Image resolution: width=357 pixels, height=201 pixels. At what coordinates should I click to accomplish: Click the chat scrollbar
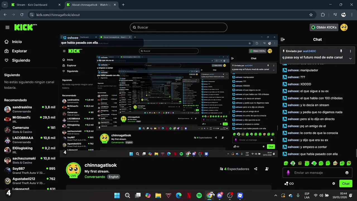[356, 154]
